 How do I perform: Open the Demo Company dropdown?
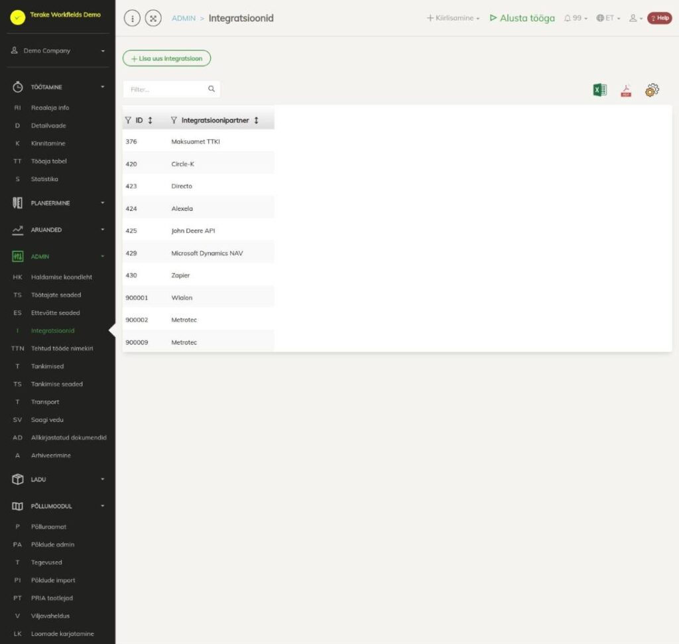tap(58, 50)
